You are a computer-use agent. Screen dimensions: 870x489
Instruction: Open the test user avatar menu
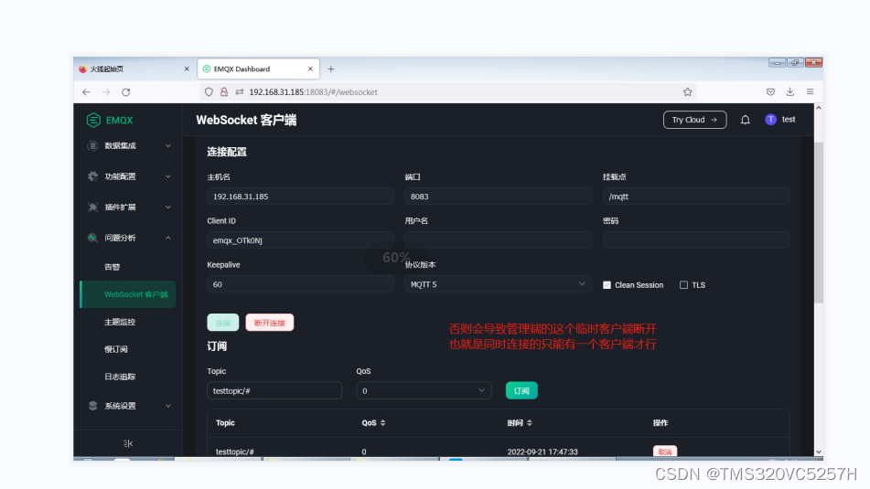(770, 119)
